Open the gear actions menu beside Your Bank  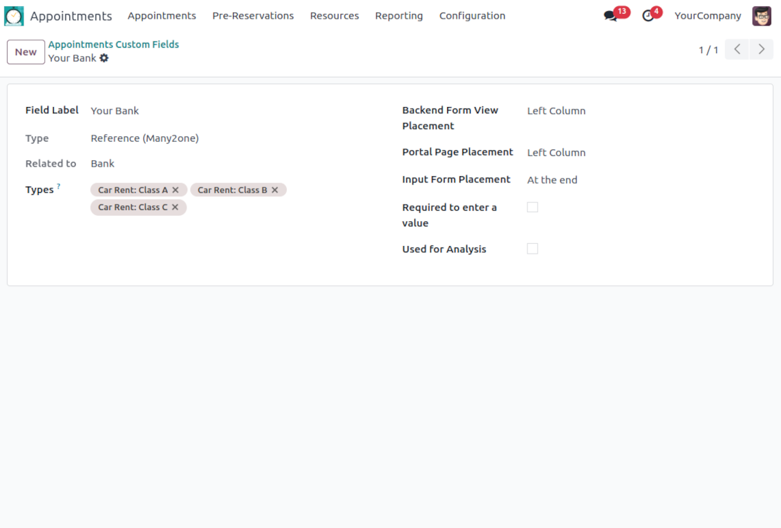pyautogui.click(x=104, y=59)
